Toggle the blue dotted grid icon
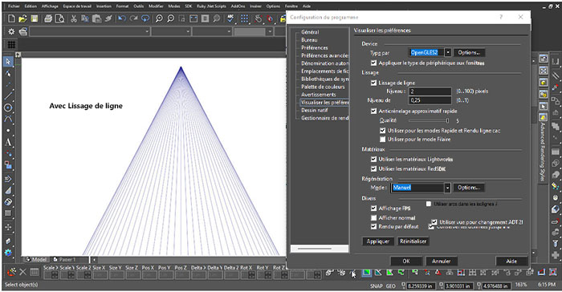Viewport: 562px width, 292px height. [244, 18]
